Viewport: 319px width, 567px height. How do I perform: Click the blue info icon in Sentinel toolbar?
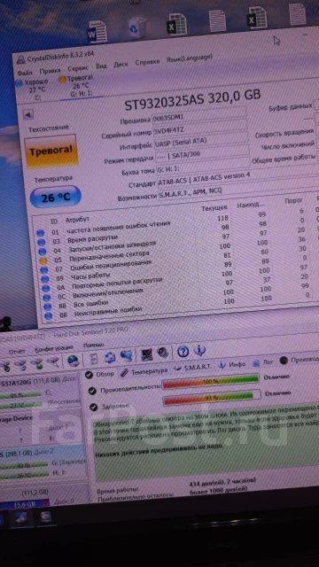[x=199, y=350]
